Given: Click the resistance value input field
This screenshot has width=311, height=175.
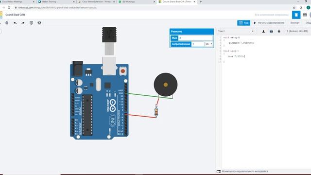Looking at the screenshot, I should pos(198,44).
